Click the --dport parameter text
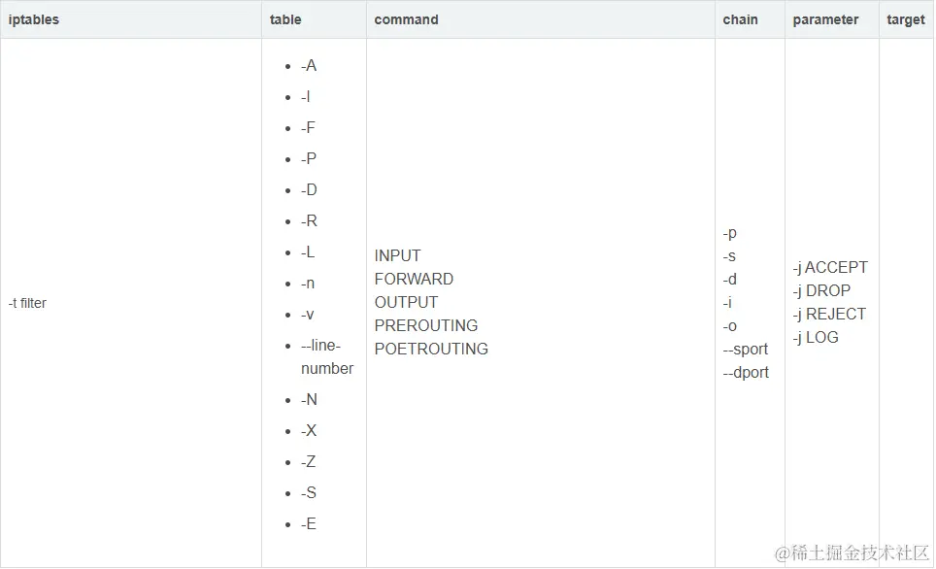The image size is (936, 569). [746, 373]
